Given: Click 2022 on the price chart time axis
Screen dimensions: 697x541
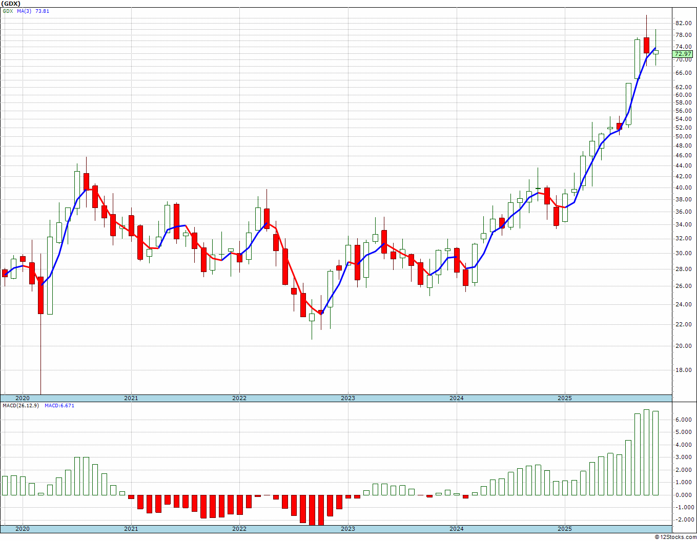Looking at the screenshot, I should coord(239,398).
